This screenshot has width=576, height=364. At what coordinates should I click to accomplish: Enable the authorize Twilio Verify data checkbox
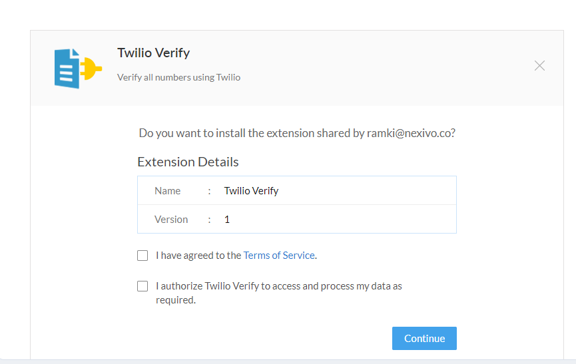(143, 286)
